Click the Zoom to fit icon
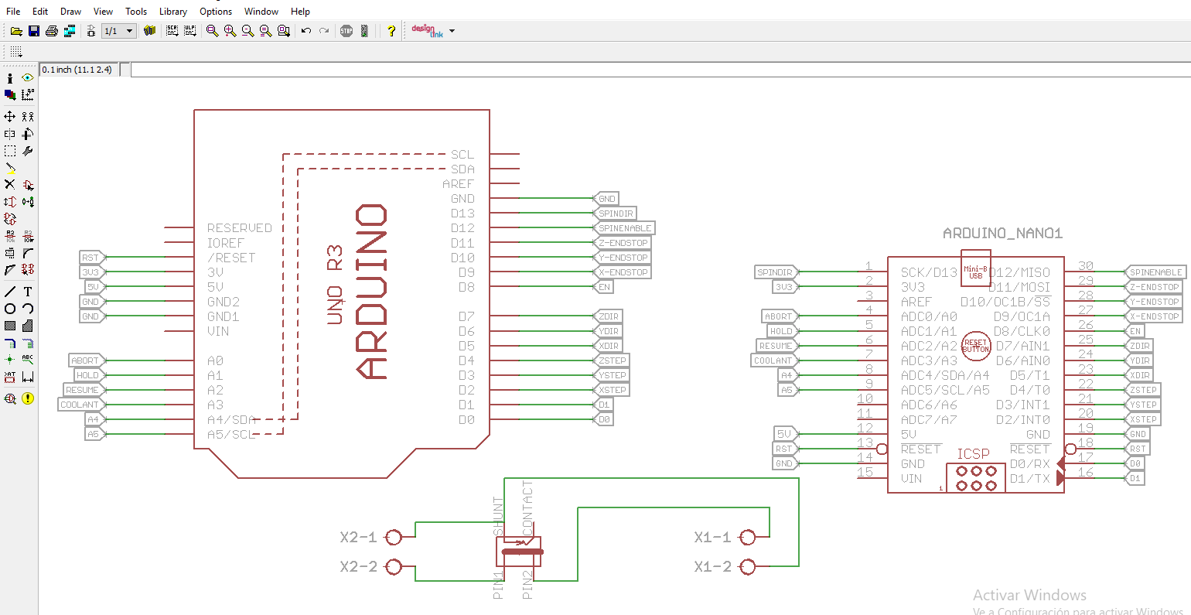This screenshot has width=1191, height=615. 212,31
